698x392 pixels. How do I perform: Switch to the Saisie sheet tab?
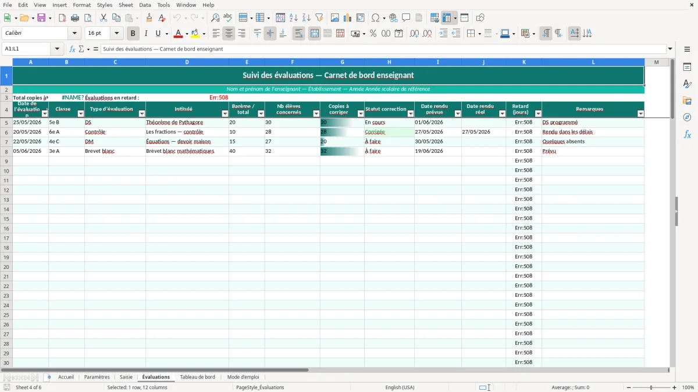(x=126, y=377)
